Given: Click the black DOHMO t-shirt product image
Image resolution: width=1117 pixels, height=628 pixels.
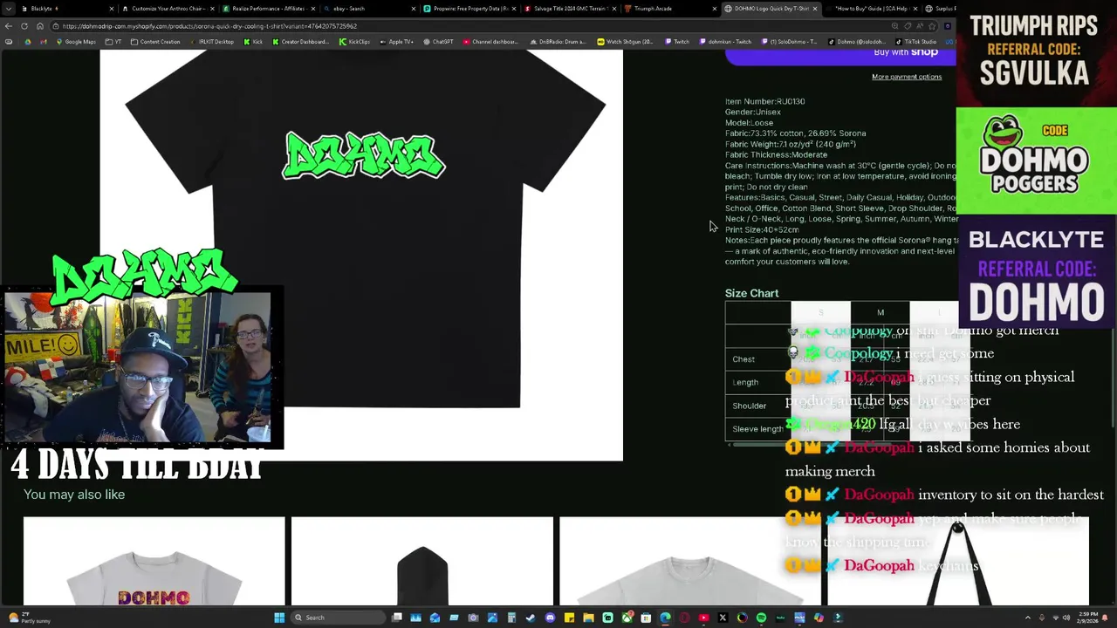Looking at the screenshot, I should coord(361,255).
